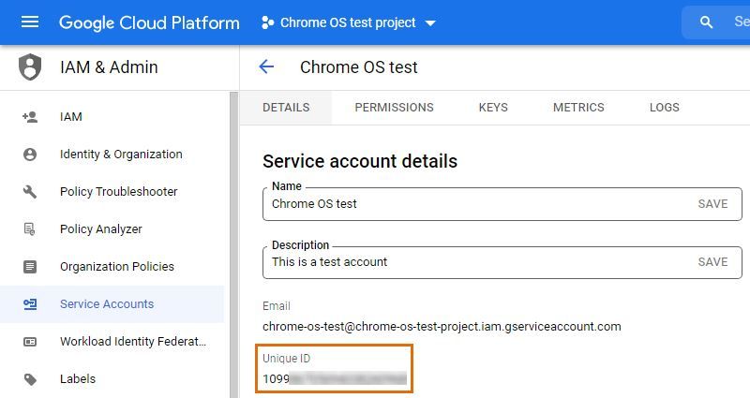Click the search magnifier icon
The width and height of the screenshot is (750, 398).
(x=707, y=22)
